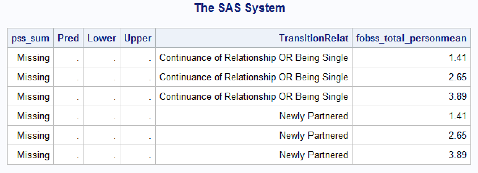The image size is (478, 173).
Task: Click "Missing" in the last data row
Action: point(33,155)
